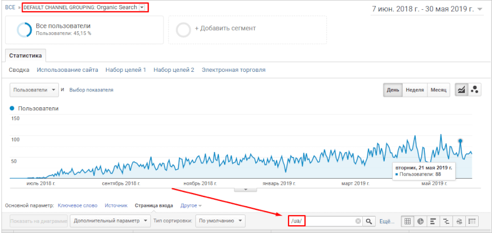The height and width of the screenshot is (233, 492).
Task: Expand the Дополнительный параметр dropdown
Action: (110, 221)
